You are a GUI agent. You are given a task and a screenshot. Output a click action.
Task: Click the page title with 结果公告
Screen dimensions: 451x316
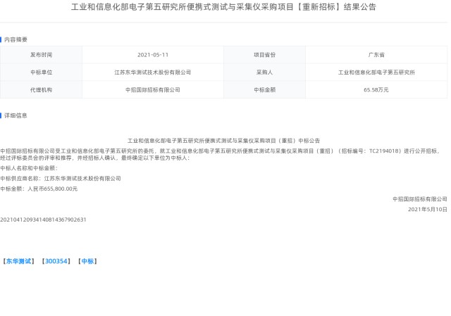(x=224, y=7)
